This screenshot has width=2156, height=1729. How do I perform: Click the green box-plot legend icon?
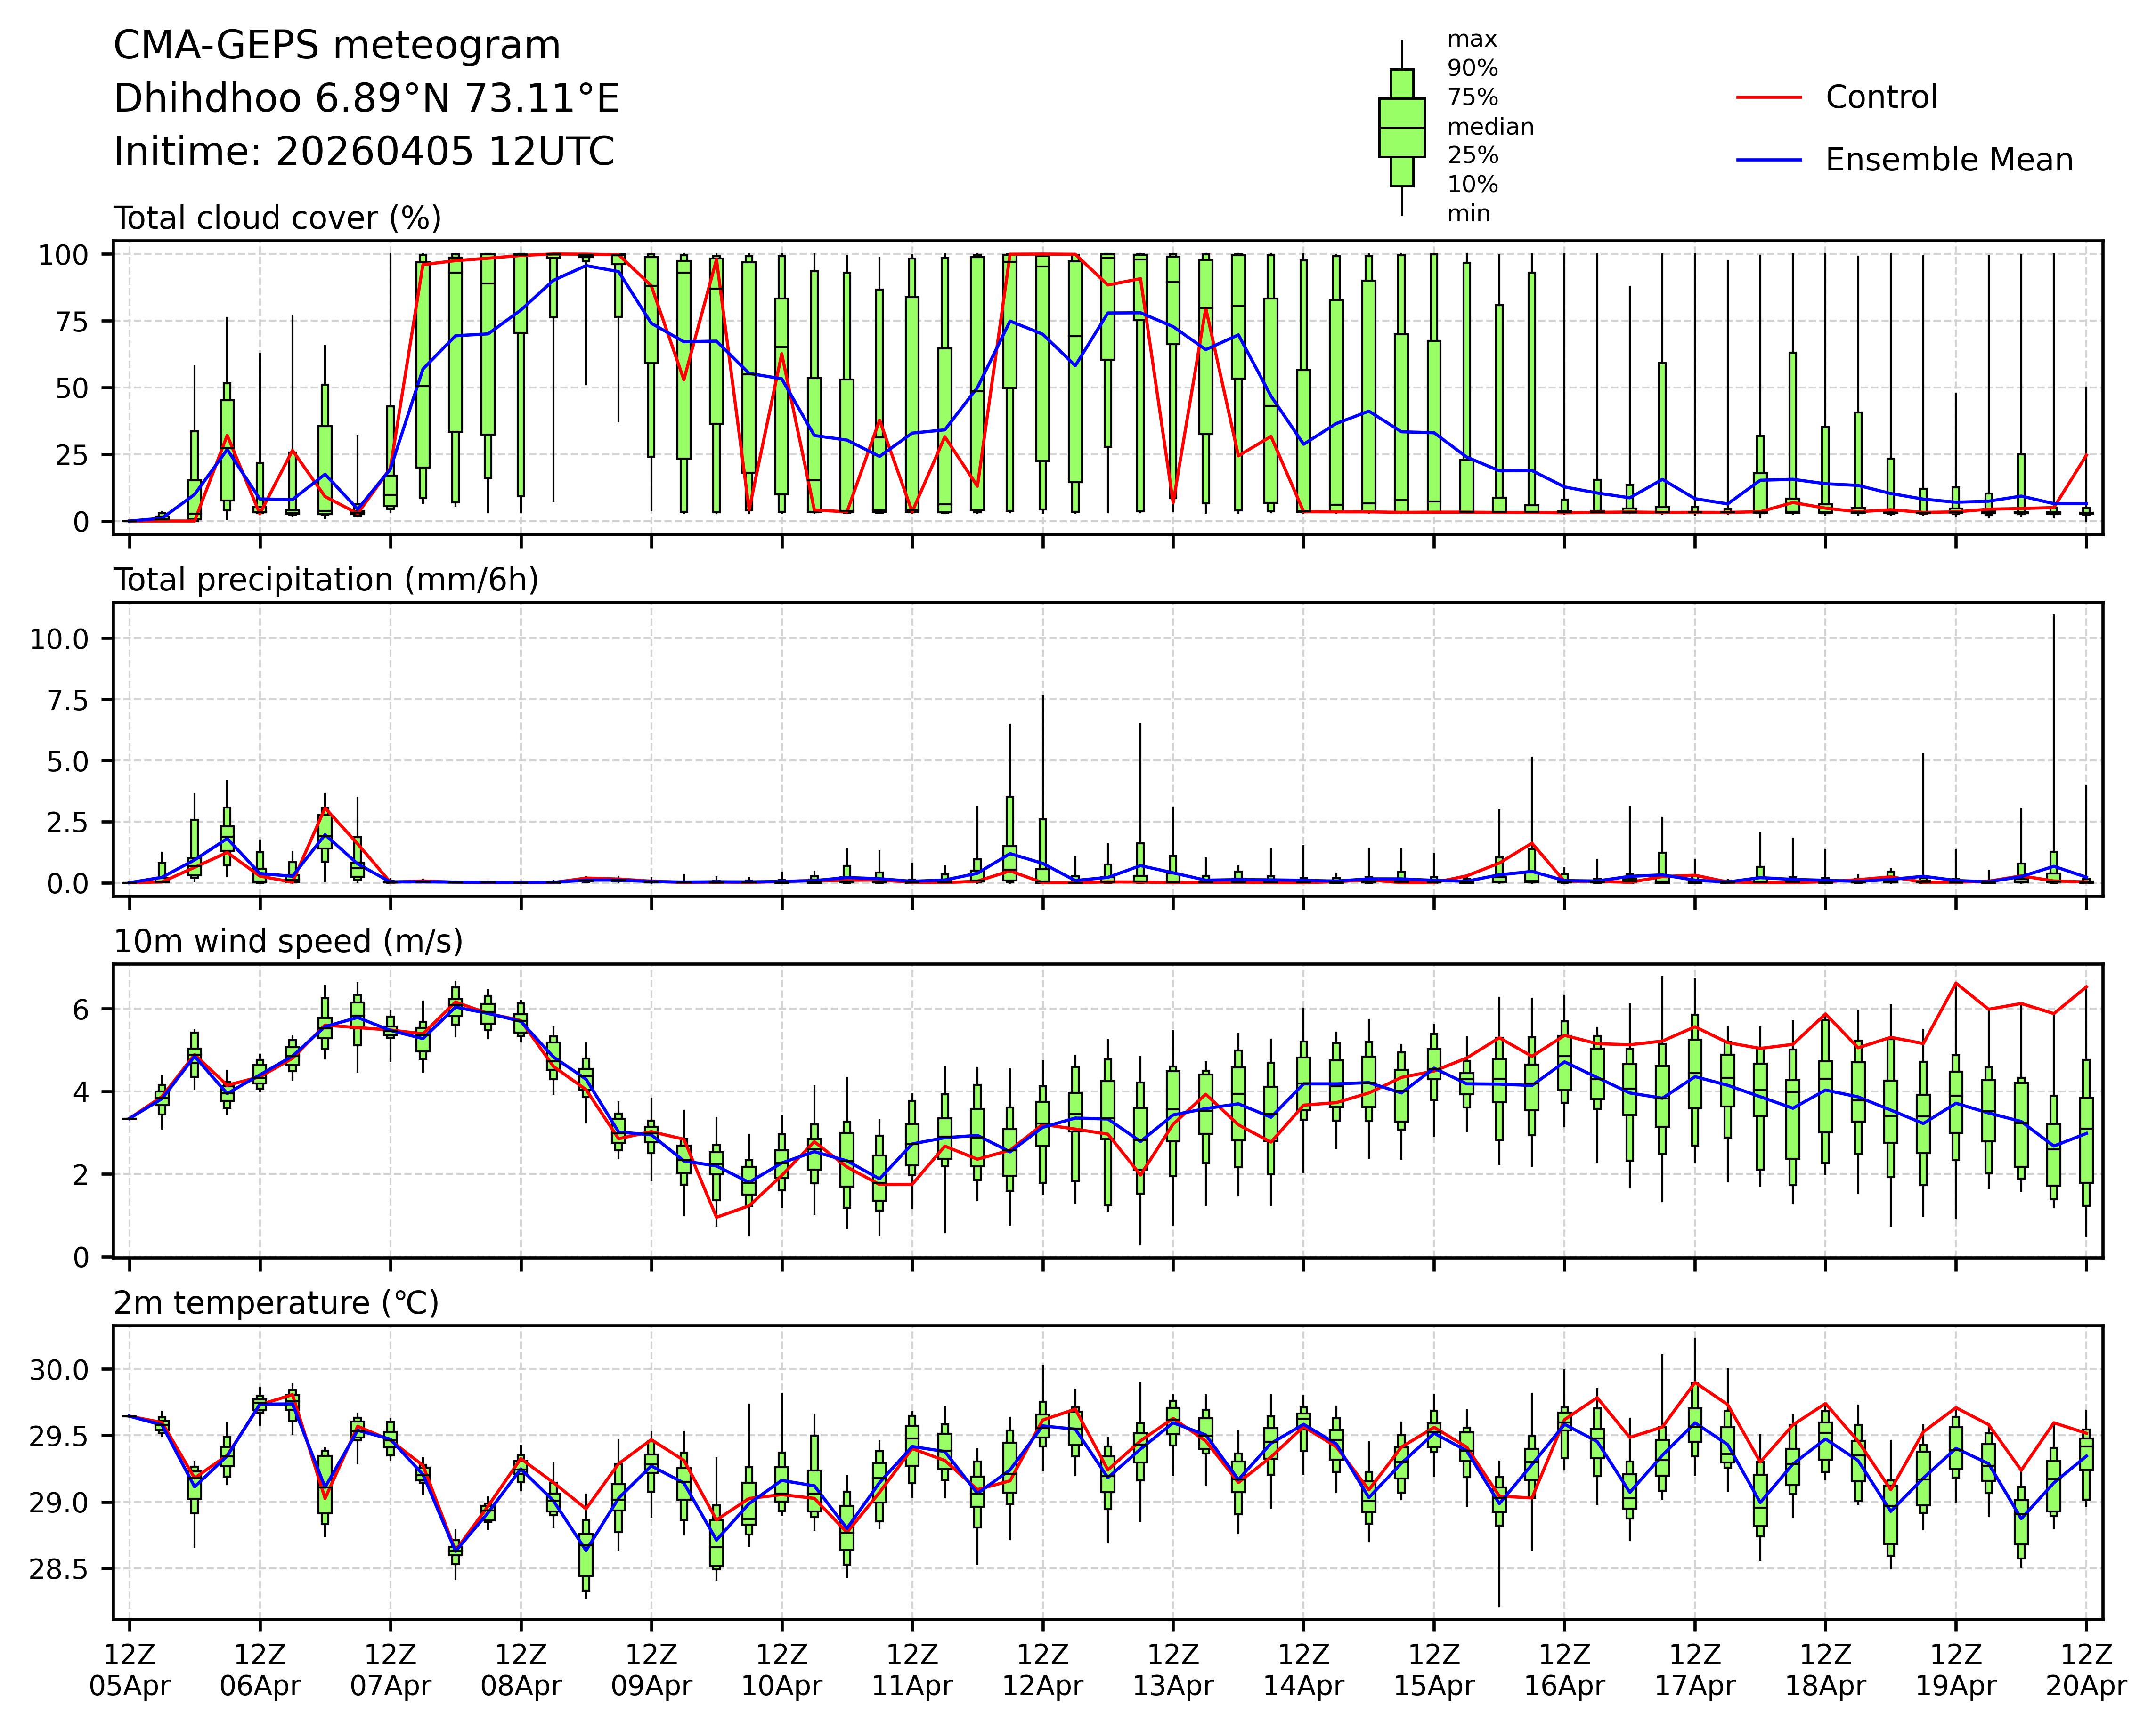click(1401, 128)
